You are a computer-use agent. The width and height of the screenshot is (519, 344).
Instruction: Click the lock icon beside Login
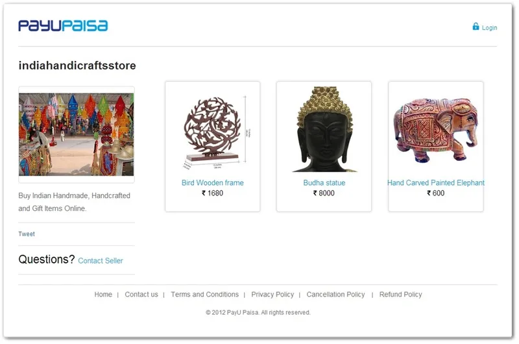pos(476,27)
